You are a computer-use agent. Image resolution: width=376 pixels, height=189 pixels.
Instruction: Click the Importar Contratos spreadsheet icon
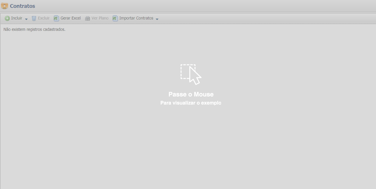tap(115, 18)
